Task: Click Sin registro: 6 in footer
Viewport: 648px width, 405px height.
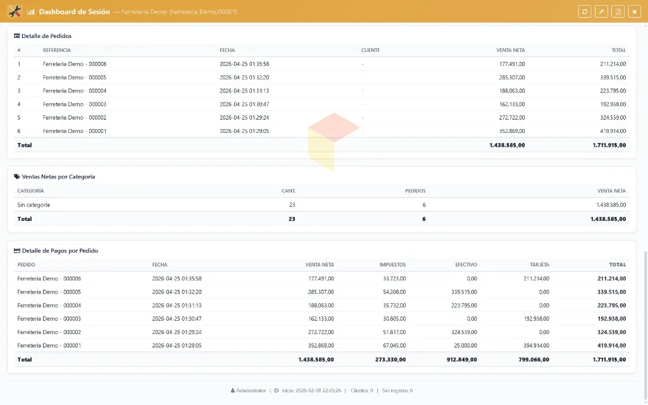Action: [397, 390]
